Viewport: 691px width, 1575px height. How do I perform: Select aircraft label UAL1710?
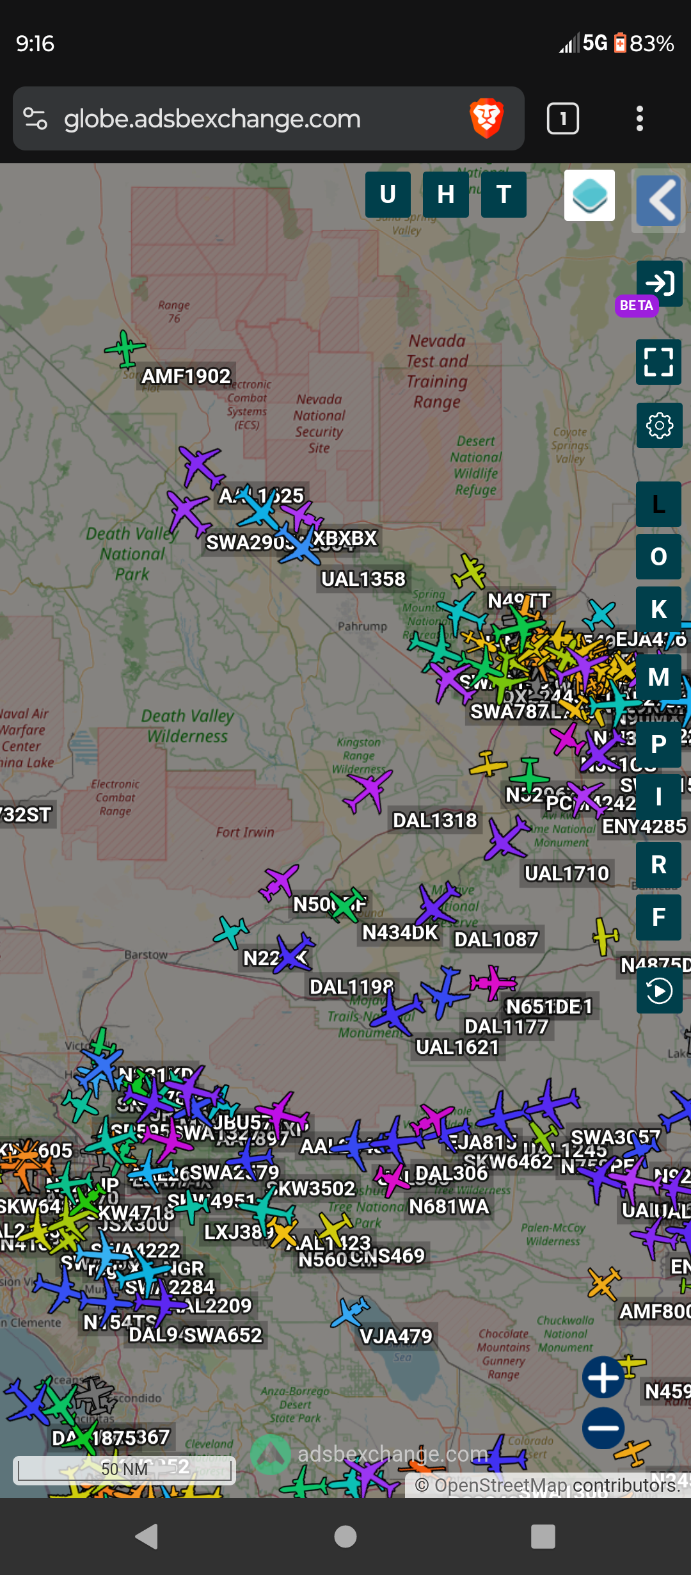(567, 873)
